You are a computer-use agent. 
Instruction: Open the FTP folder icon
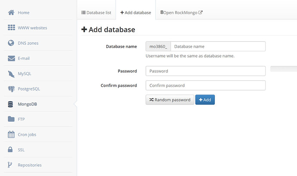[x=11, y=119]
